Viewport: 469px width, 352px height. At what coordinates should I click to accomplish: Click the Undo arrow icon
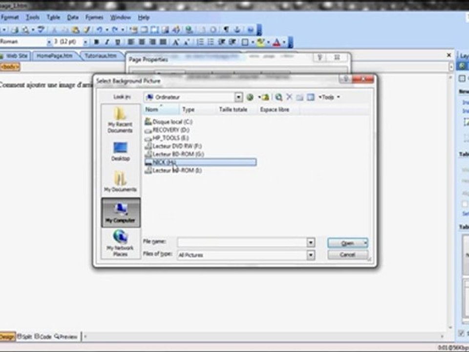click(x=99, y=29)
